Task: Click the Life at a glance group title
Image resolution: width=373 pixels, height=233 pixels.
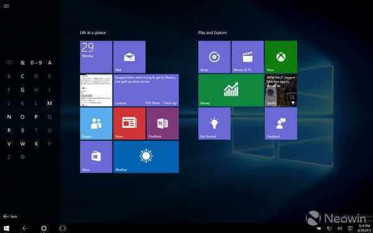Action: (93, 33)
